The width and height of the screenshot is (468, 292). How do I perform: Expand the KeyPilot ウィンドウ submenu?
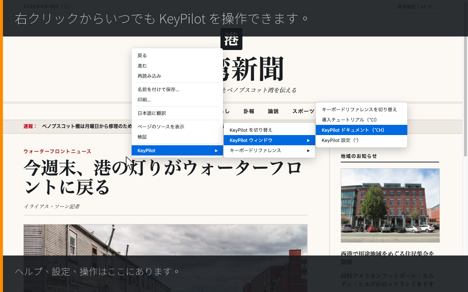[269, 140]
